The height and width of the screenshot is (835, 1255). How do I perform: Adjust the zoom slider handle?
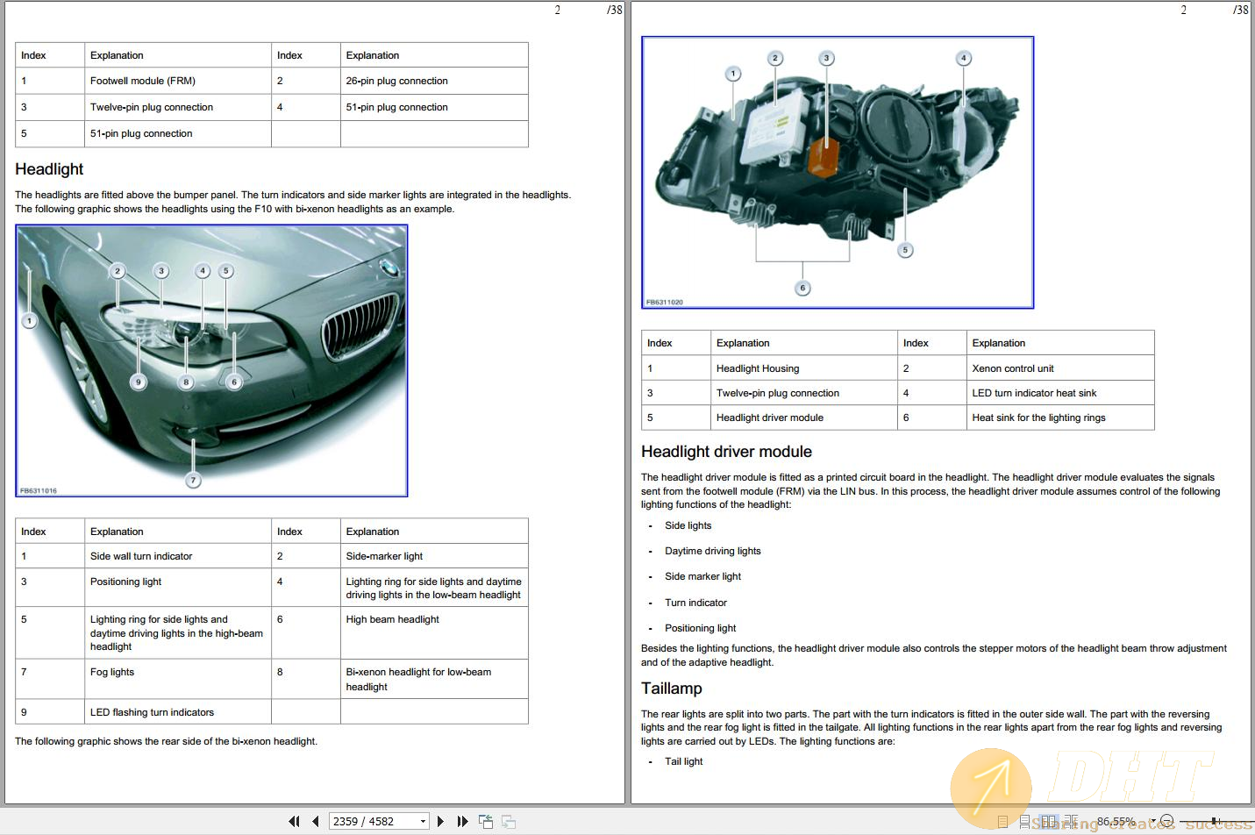tap(1214, 821)
